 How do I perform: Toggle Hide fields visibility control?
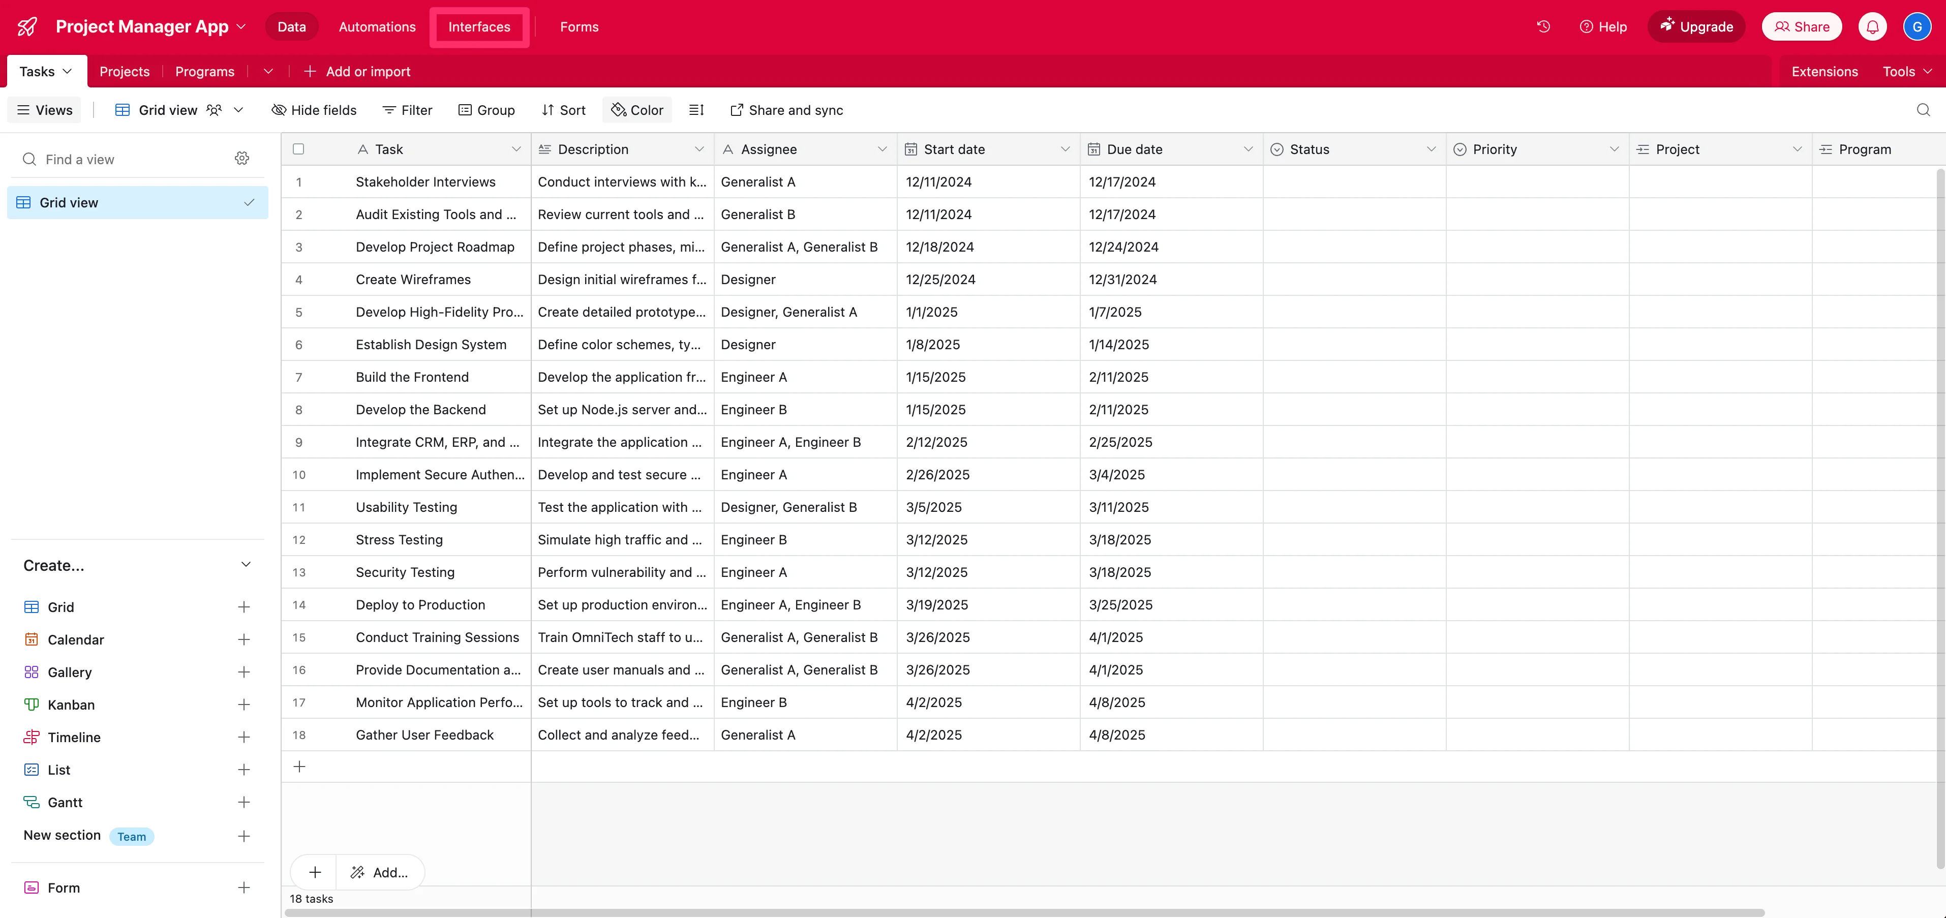point(314,110)
